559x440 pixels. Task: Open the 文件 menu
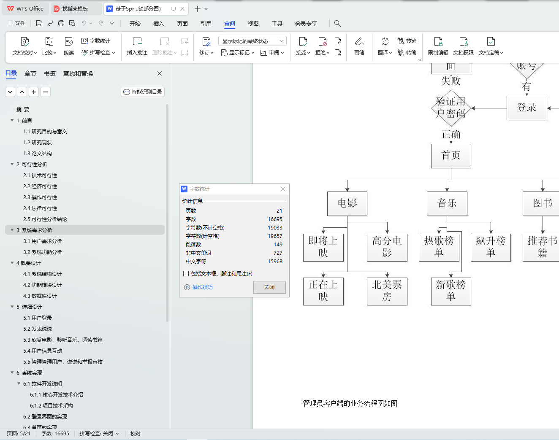tap(17, 23)
